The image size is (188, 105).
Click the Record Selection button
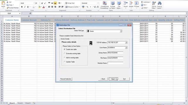66,79
